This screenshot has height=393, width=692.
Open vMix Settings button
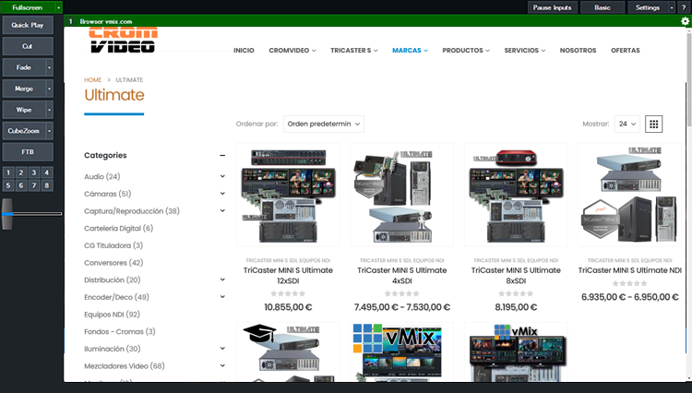coord(648,7)
